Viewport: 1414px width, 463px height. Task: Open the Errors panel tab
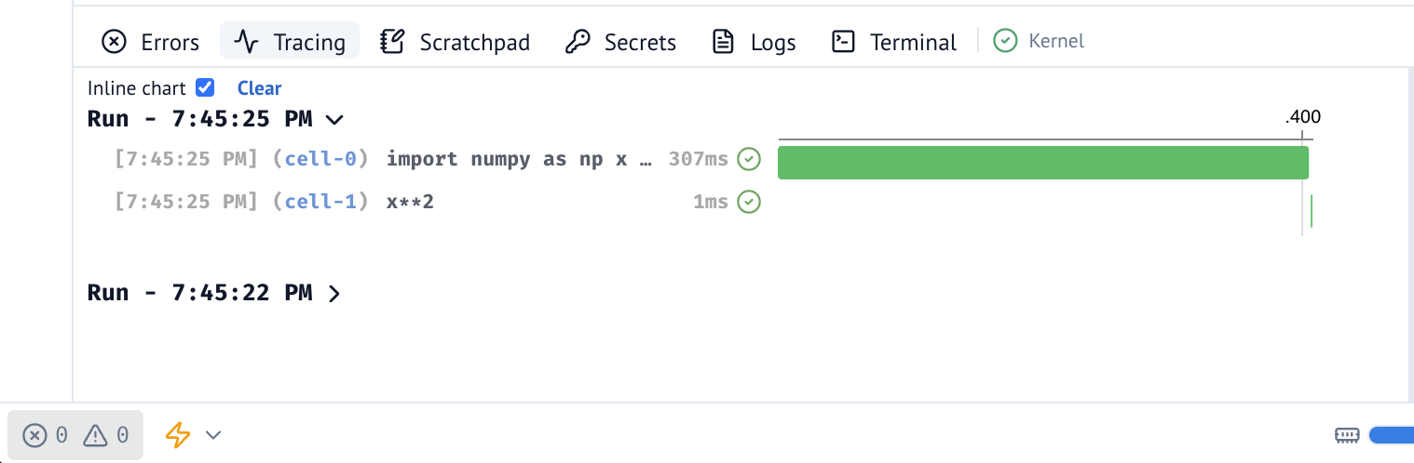tap(151, 42)
